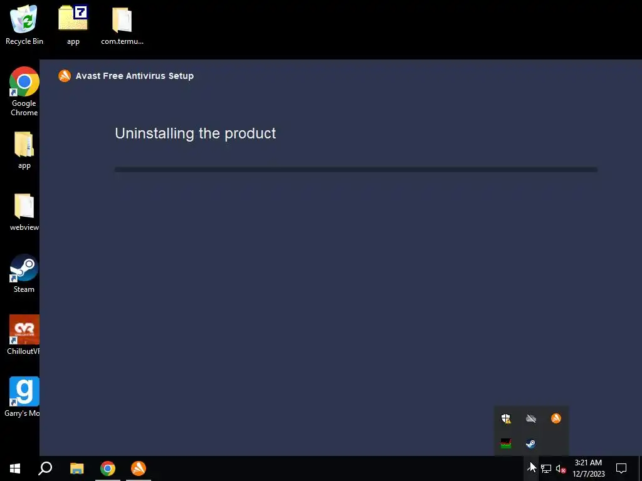Open network status tray icon

pyautogui.click(x=546, y=468)
